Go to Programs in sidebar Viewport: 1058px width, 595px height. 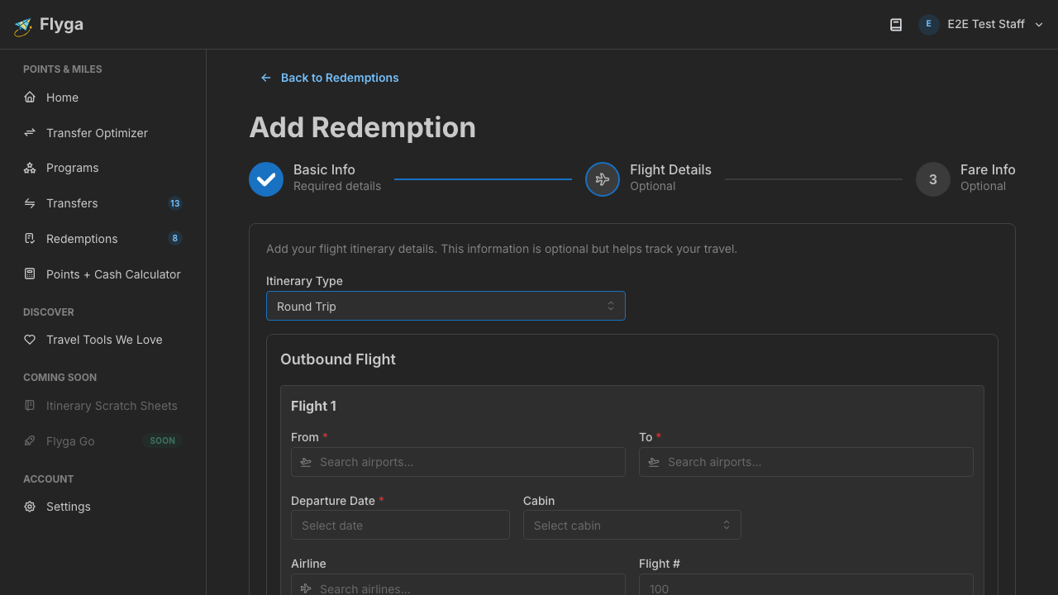coord(102,168)
